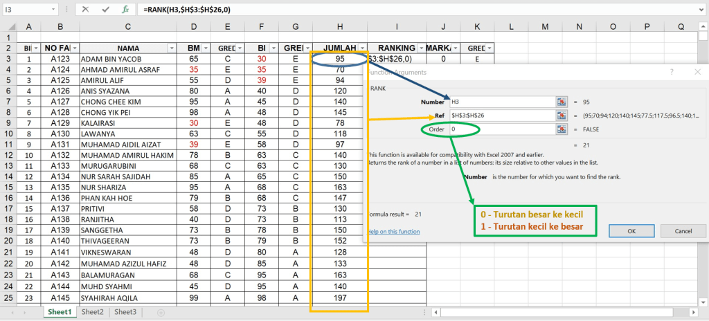The height and width of the screenshot is (321, 709).
Task: Switch to the Sheet2 tab
Action: (93, 313)
